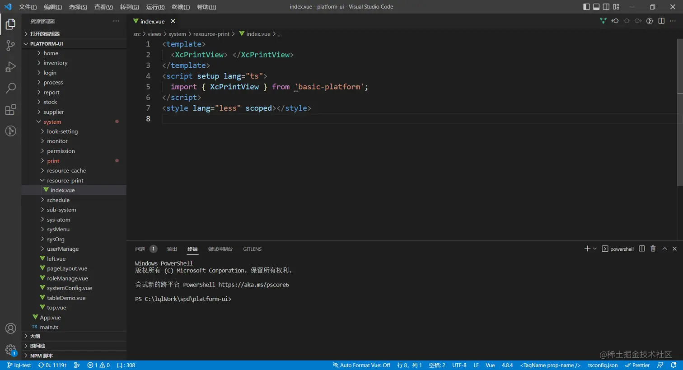Click the Volar Vue icon in editor toolbar
683x370 pixels.
point(603,21)
